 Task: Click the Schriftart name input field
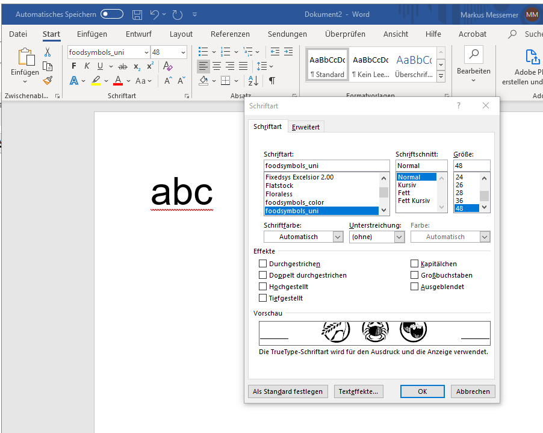tap(326, 166)
